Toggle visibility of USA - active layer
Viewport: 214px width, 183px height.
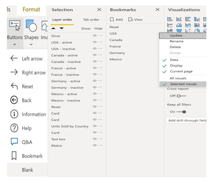[x=94, y=43]
